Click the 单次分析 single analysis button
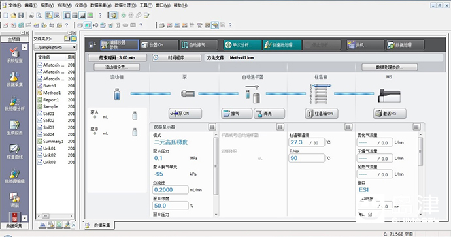Screen dimensions: 451x237 pos(242,45)
